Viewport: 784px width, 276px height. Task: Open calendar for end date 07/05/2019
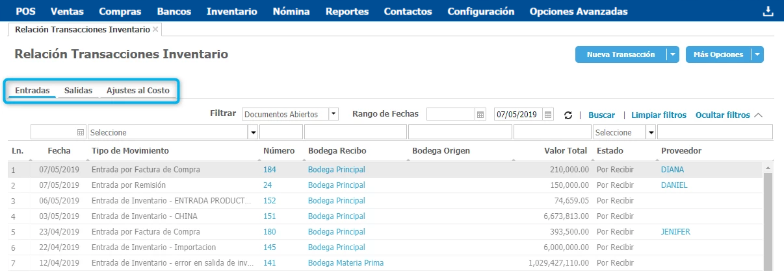pos(548,115)
